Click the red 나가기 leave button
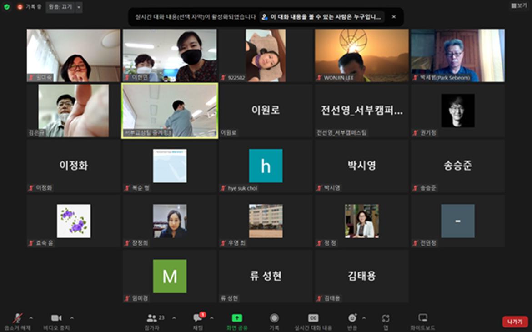532x332 pixels. point(515,322)
